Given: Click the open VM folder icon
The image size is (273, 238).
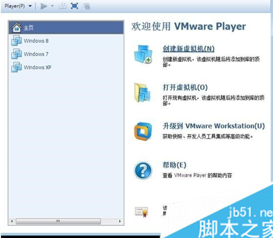Looking at the screenshot, I should tap(143, 93).
